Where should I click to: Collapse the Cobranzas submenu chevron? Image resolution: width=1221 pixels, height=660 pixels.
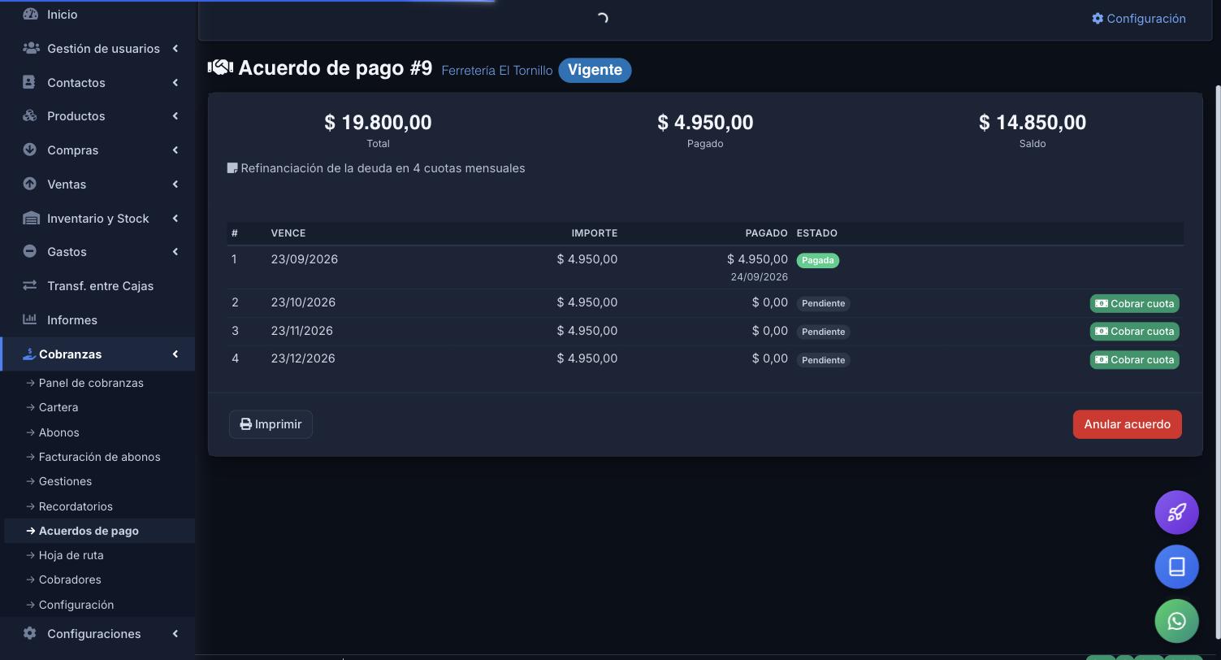coord(175,354)
